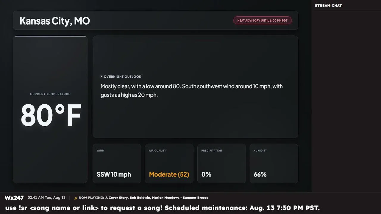381x214 pixels.
Task: Click the Precipitation 0% card
Action: pyautogui.click(x=221, y=163)
